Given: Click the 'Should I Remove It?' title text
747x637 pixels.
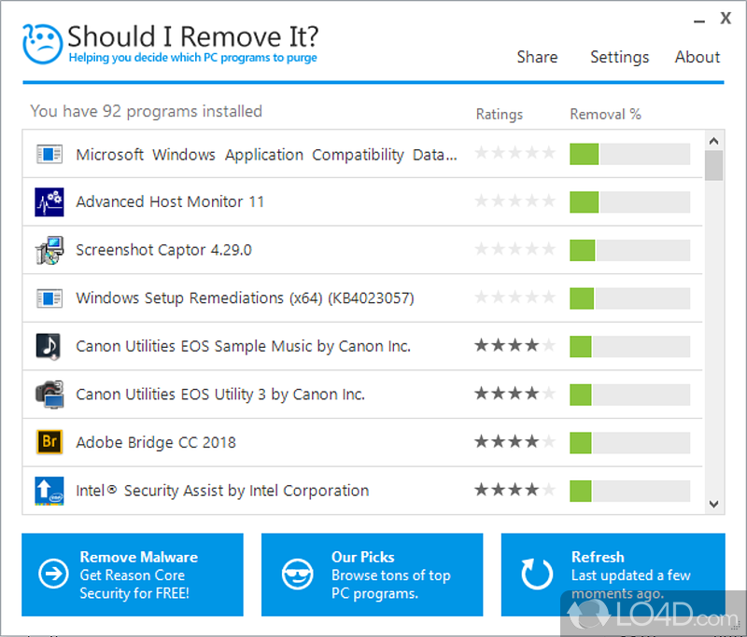Looking at the screenshot, I should point(193,36).
